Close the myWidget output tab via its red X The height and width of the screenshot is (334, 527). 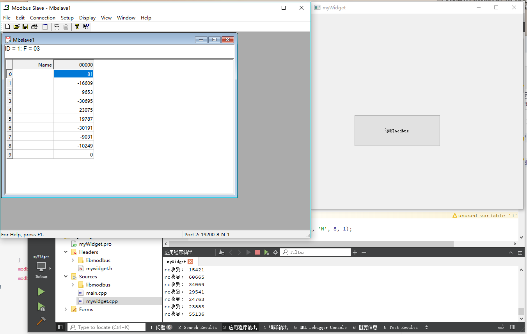[x=190, y=262]
